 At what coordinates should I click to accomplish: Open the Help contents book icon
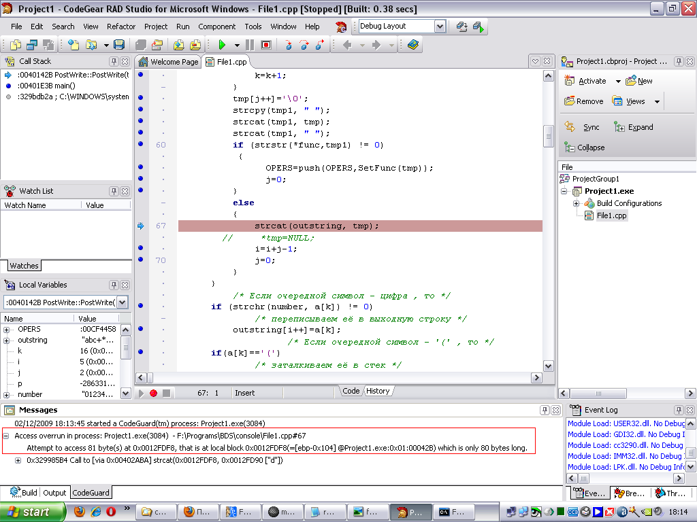point(413,45)
